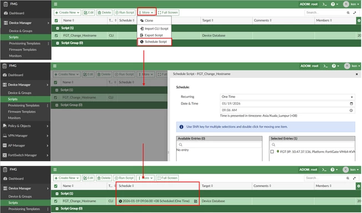Click the Selected Entries search box
This screenshot has width=362, height=213.
tap(312, 145)
